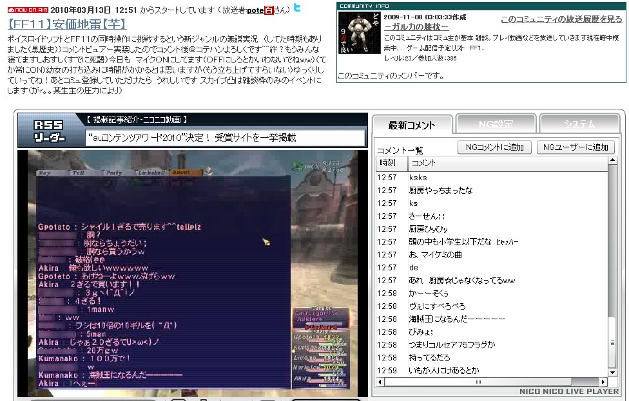This screenshot has height=401, width=629.
Task: Select the comment "お、マイケミの曲"
Action: click(x=492, y=254)
